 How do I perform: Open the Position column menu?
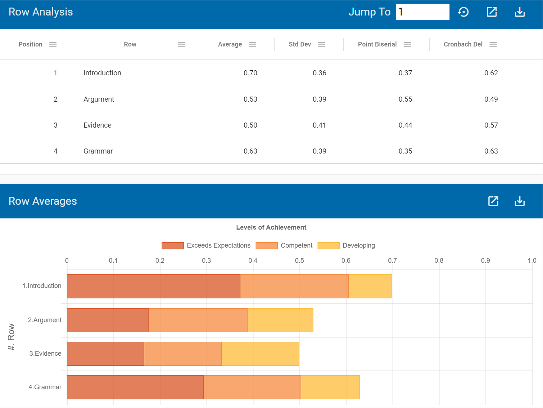[53, 44]
